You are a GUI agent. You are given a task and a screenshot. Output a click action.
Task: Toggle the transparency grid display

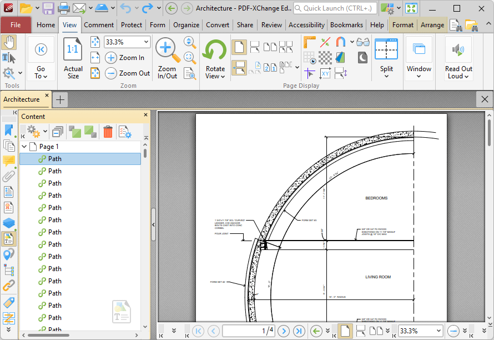click(x=325, y=58)
